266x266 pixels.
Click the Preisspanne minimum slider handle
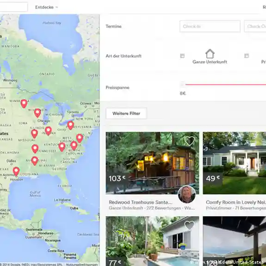pyautogui.click(x=183, y=85)
